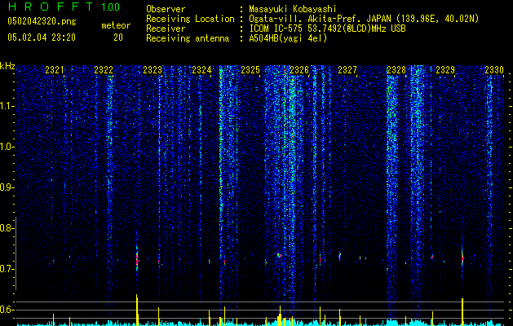Click the A504HB(yagi 4el) antenna text
Image resolution: width=513 pixels, height=326 pixels.
click(x=288, y=38)
